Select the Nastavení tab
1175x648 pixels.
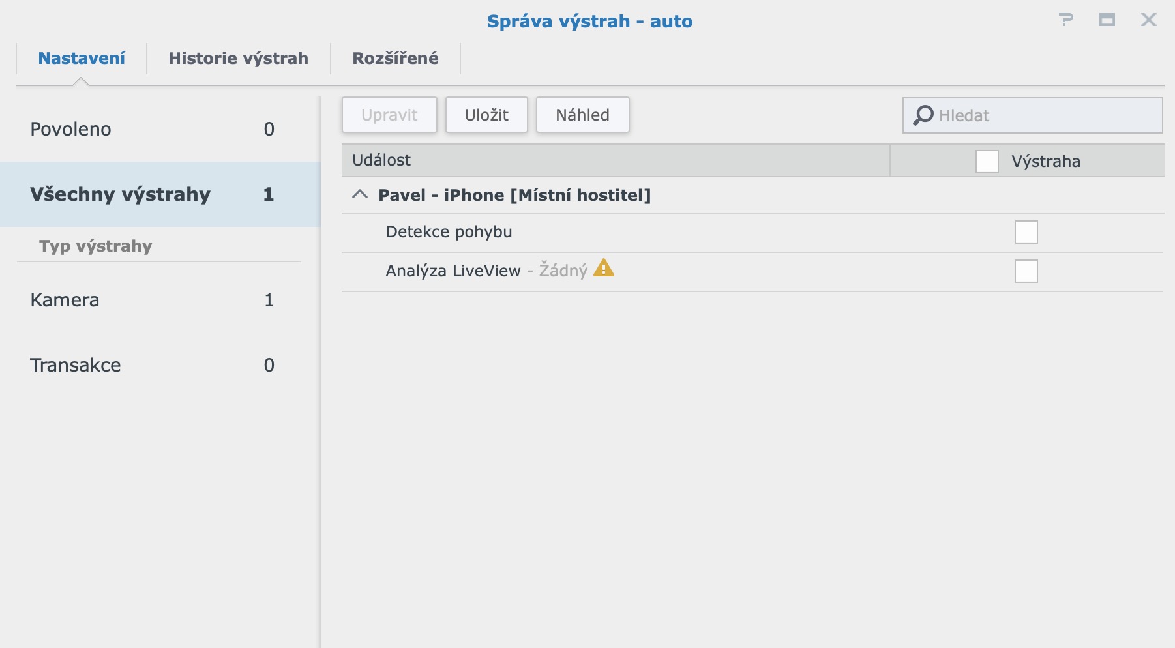pos(82,59)
